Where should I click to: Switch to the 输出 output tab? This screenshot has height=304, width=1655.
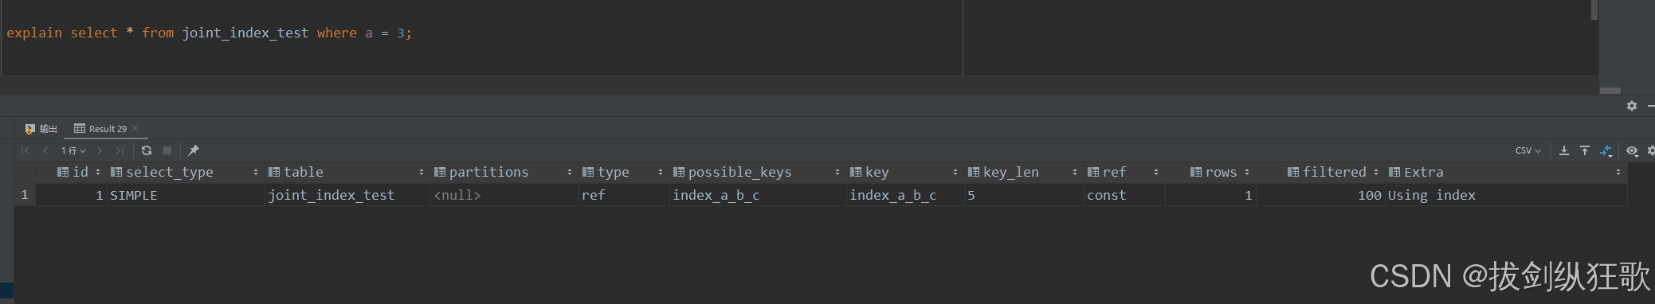pyautogui.click(x=41, y=128)
